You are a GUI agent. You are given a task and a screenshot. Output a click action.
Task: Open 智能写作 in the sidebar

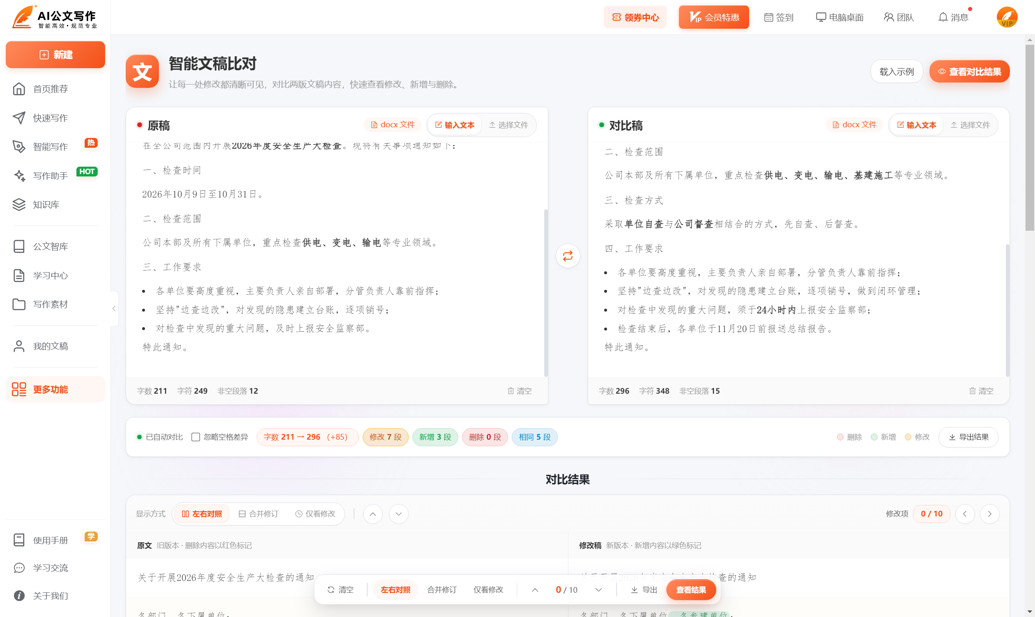(55, 147)
